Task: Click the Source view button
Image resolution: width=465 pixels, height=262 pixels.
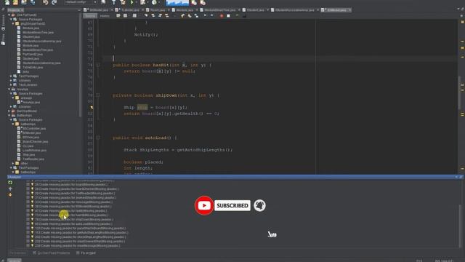Action: pos(90,16)
